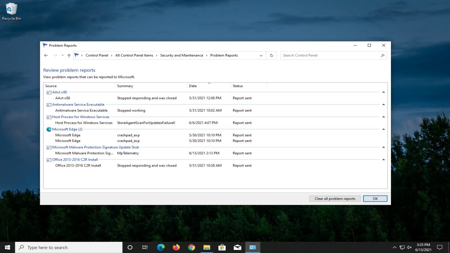Select Antimalware Service Executable group header

click(x=78, y=105)
